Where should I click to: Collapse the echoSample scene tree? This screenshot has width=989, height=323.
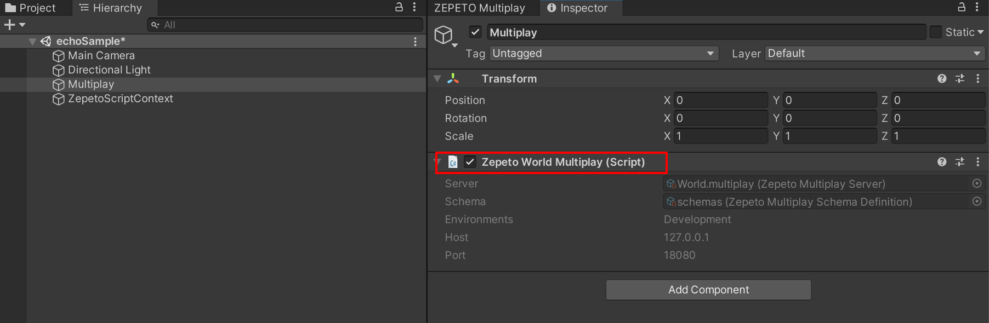click(32, 42)
